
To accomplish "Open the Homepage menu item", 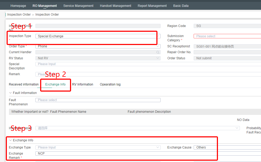I will [x=18, y=6].
